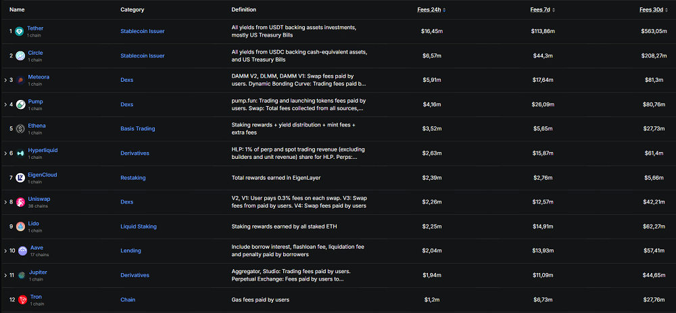This screenshot has height=313, width=676.
Task: Expand the Jupiter row chevron
Action: pos(5,275)
